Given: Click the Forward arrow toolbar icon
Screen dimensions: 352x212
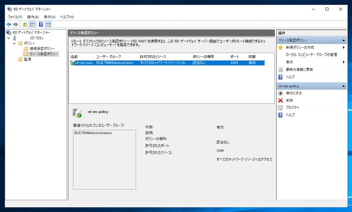Looking at the screenshot, I should pos(15,25).
